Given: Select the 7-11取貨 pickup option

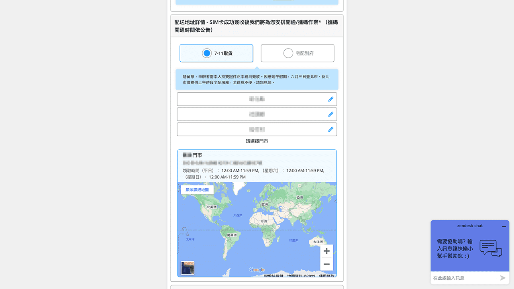Looking at the screenshot, I should pyautogui.click(x=216, y=53).
